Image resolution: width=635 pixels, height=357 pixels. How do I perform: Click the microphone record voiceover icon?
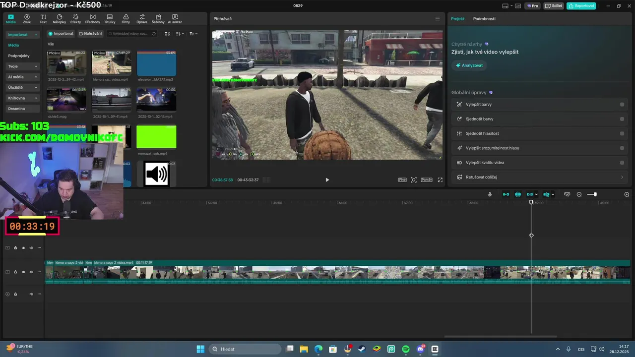[490, 194]
